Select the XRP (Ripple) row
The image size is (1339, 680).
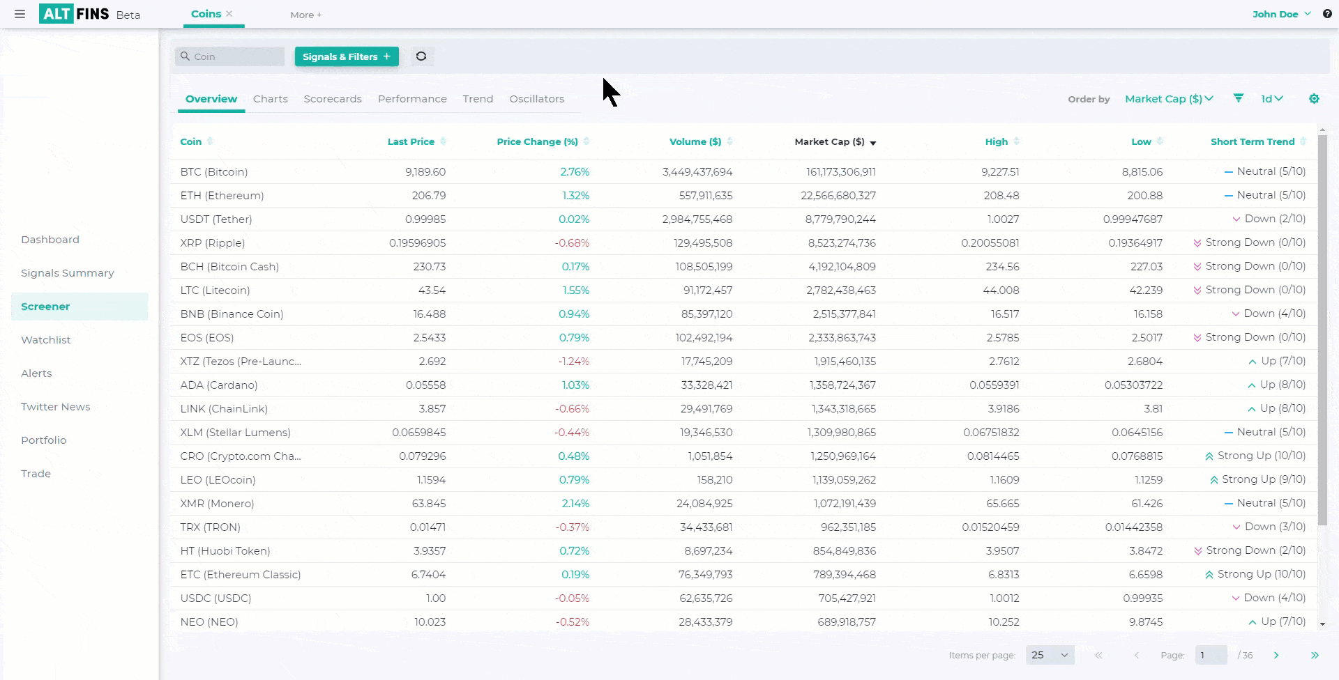(x=743, y=242)
